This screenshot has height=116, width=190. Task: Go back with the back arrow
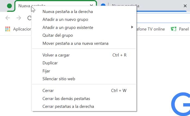click(x=8, y=18)
